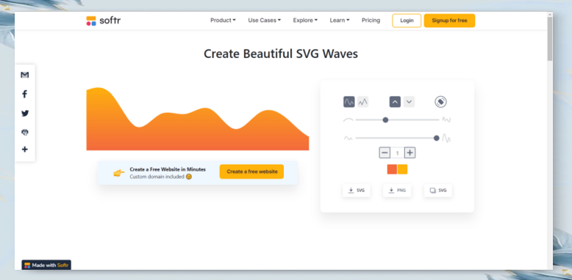
Task: Click the pointing hand emoji in banner
Action: [x=119, y=173]
